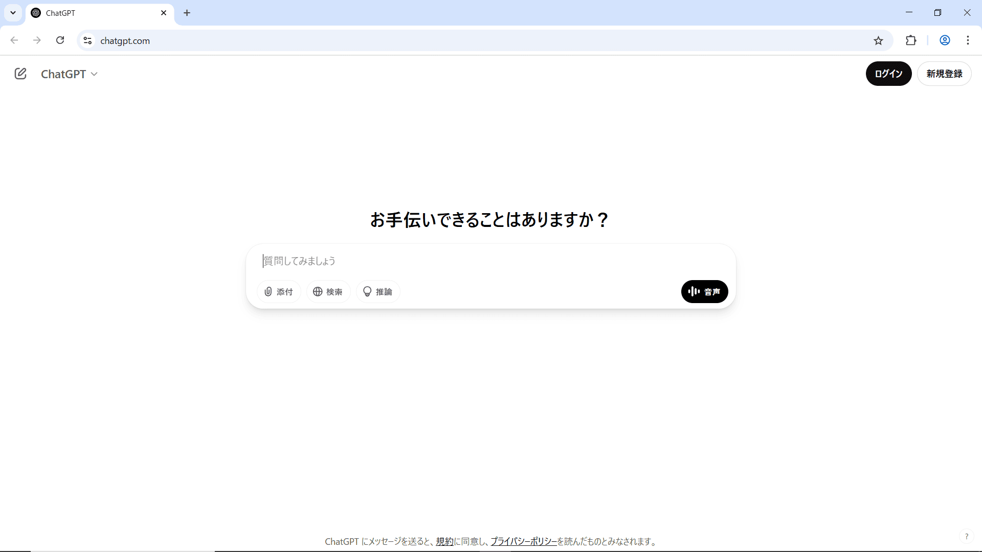Start a new chat with the compose icon
982x552 pixels.
(x=20, y=74)
